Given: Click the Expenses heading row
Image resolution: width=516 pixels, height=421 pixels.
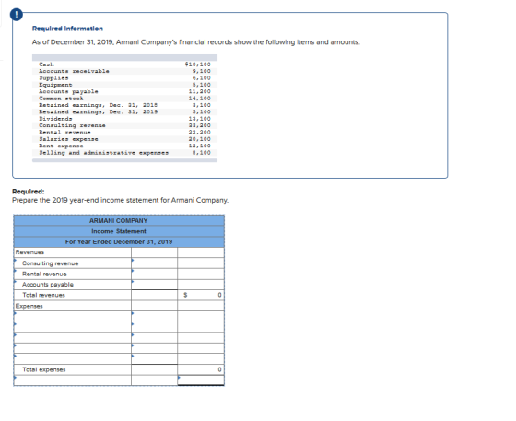Looking at the screenshot, I should 73,306.
